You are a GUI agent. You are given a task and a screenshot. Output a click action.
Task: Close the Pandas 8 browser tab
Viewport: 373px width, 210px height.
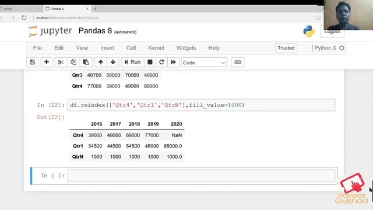pyautogui.click(x=87, y=9)
